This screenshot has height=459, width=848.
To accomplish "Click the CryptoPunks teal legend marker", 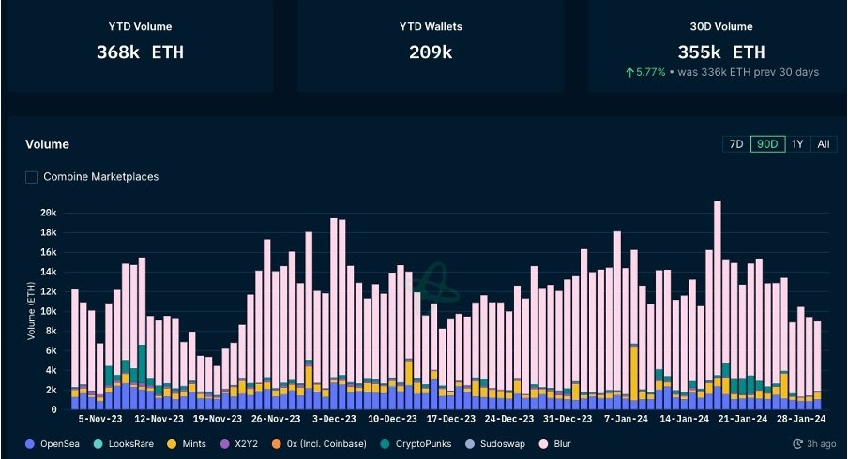I will point(385,444).
